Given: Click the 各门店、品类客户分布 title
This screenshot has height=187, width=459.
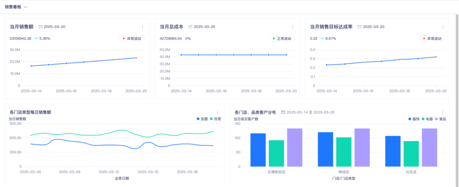Looking at the screenshot, I should (255, 112).
